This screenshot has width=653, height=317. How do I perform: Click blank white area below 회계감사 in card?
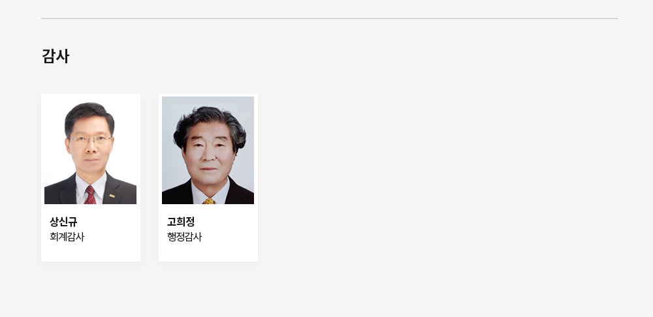click(x=90, y=252)
